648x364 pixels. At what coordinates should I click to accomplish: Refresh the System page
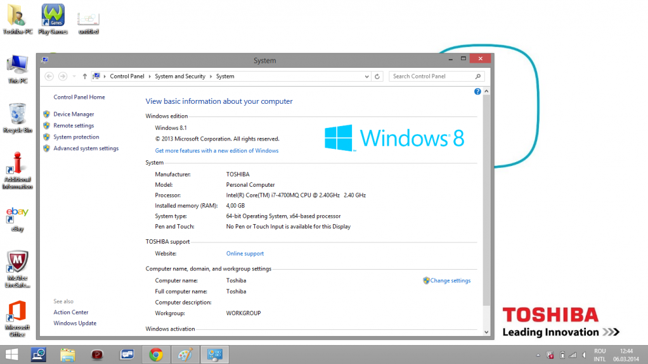pos(377,77)
